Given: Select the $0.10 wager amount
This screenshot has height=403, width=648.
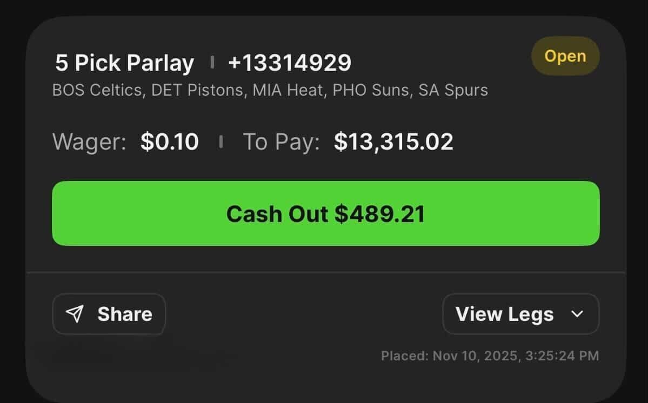Looking at the screenshot, I should click(x=170, y=142).
